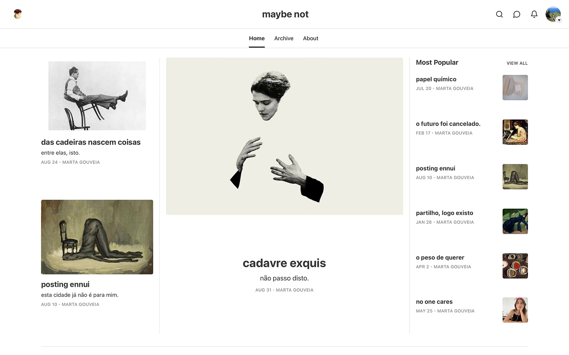569x355 pixels.
Task: Open the chat speech-bubble icon
Action: 517,14
